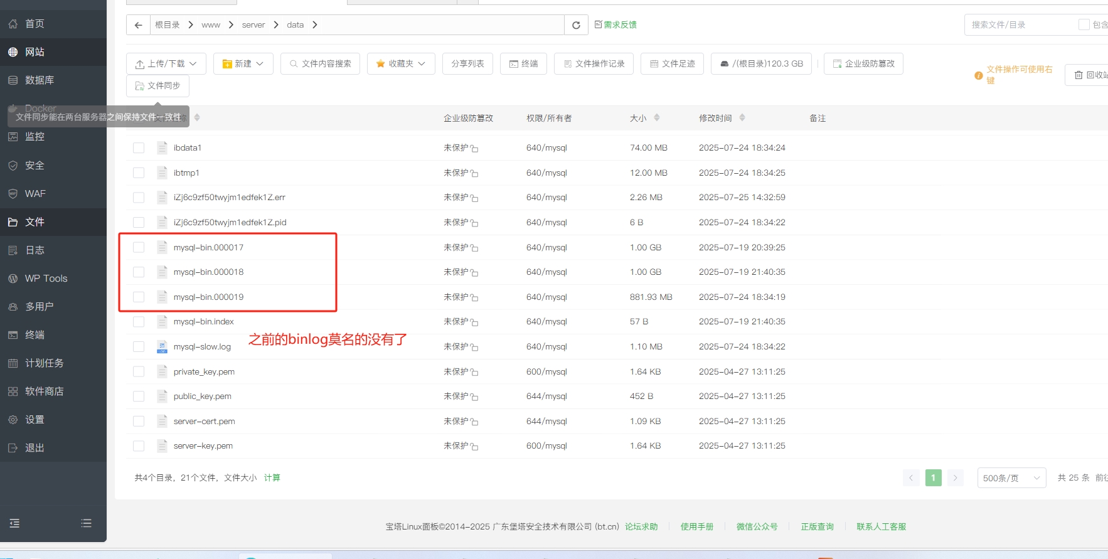Expand the 收藏夹 favorites dropdown
Screen dimensions: 1108x559
point(401,64)
